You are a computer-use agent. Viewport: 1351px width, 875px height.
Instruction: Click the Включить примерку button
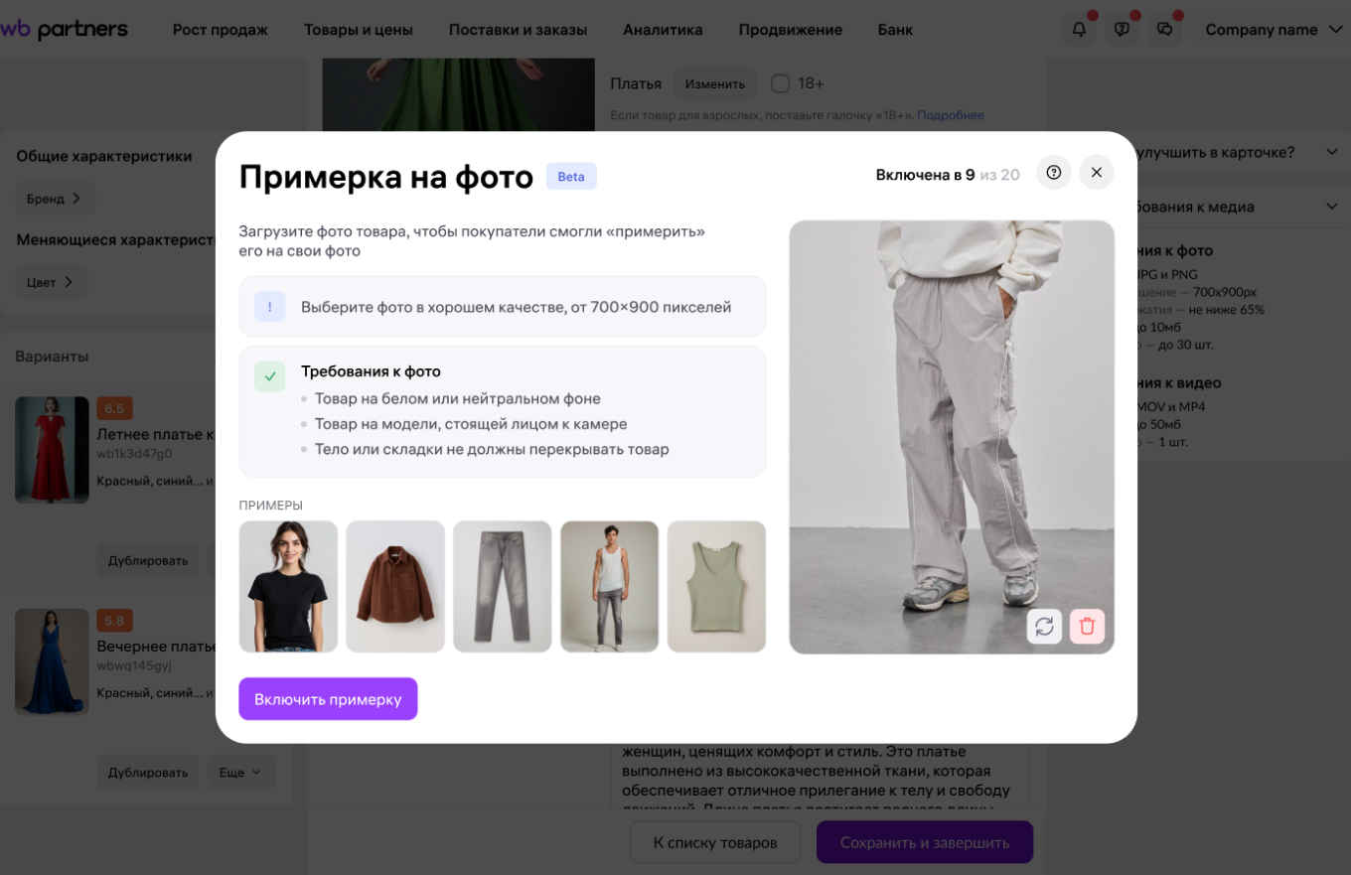[x=328, y=699]
